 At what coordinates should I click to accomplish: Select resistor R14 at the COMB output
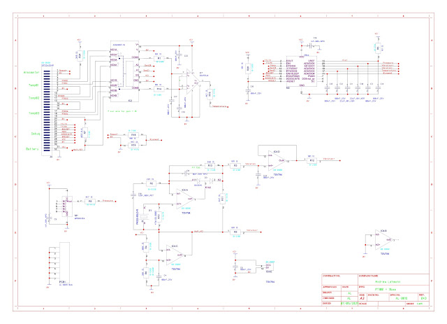159,89
